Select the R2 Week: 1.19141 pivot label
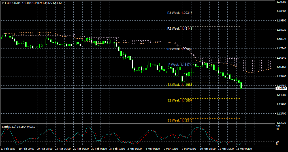Viewport: 288px width, 152px height. (x=180, y=28)
